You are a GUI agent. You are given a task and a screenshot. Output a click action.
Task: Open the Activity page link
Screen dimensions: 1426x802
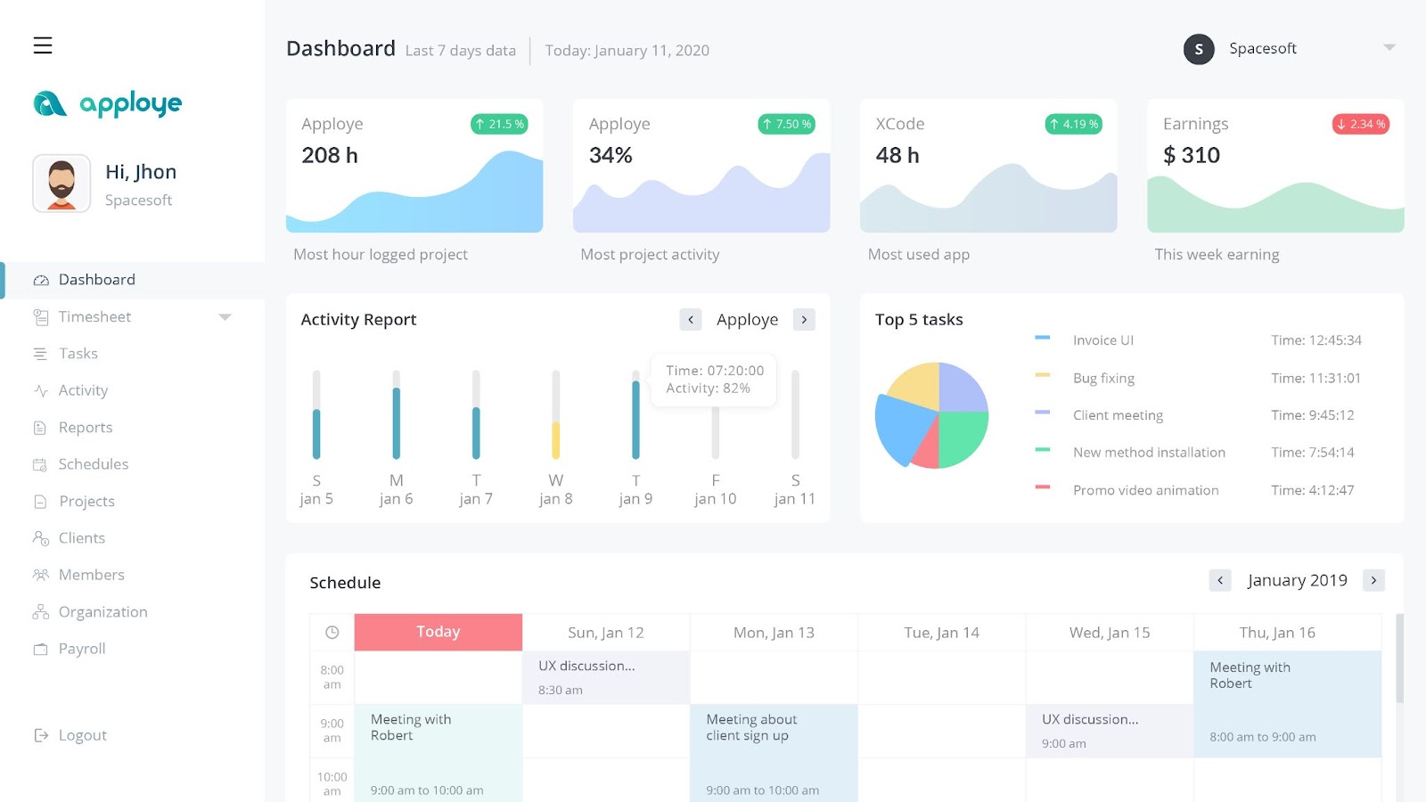[83, 390]
